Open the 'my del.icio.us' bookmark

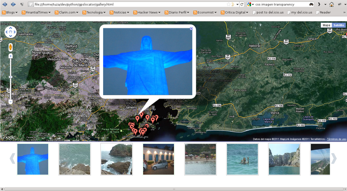300,13
